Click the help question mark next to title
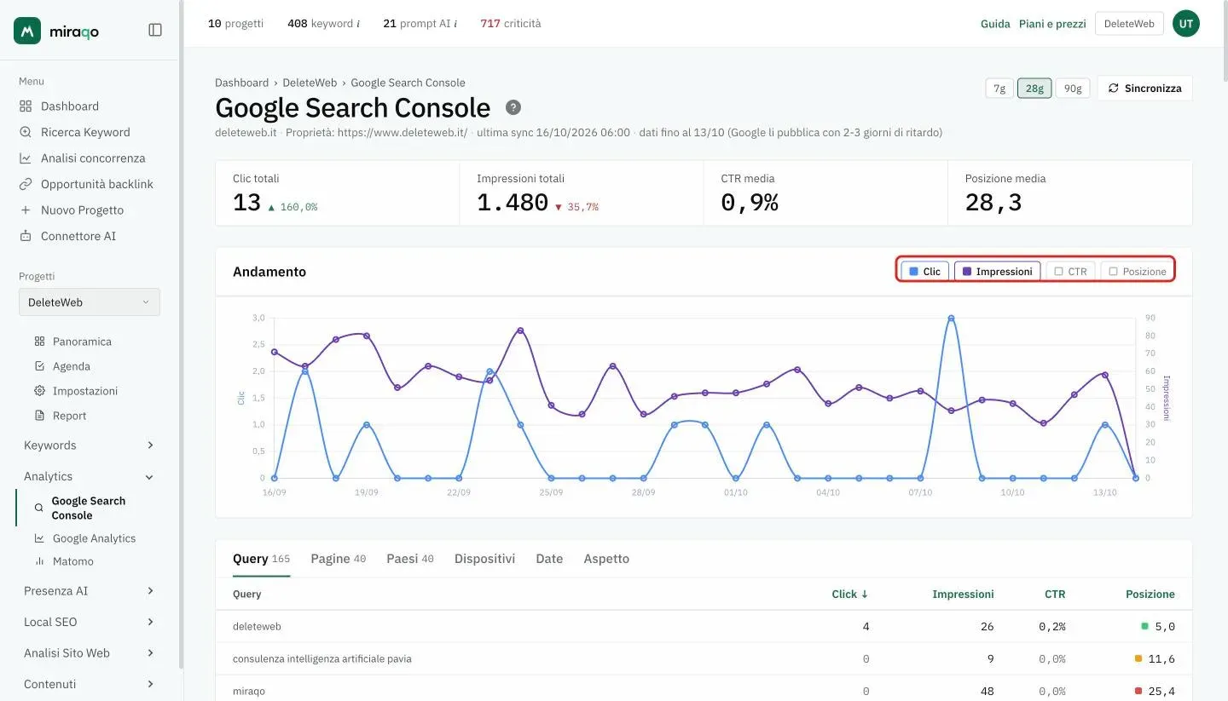The height and width of the screenshot is (701, 1228). point(513,107)
